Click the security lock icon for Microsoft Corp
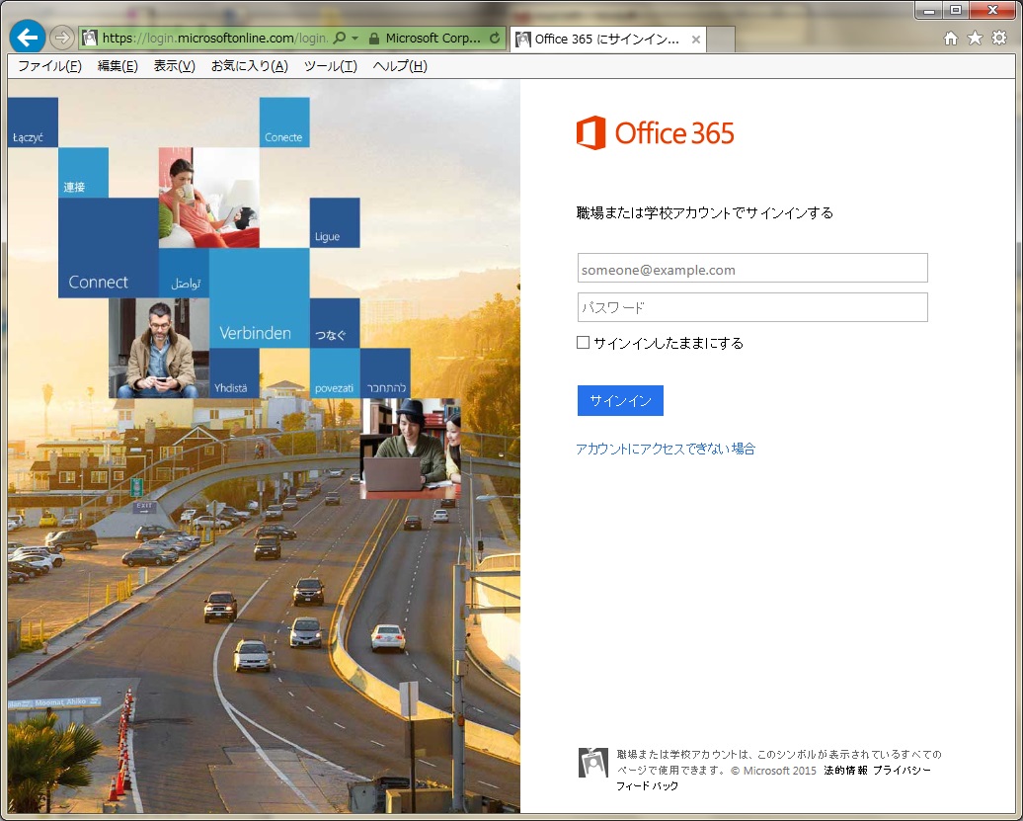 pyautogui.click(x=374, y=39)
